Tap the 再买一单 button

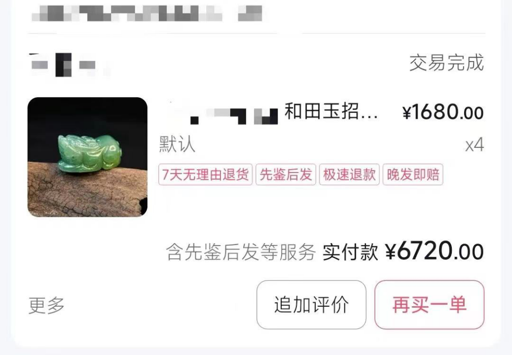click(x=430, y=305)
